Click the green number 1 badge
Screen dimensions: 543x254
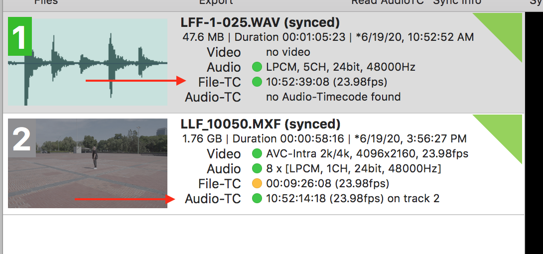pyautogui.click(x=20, y=36)
